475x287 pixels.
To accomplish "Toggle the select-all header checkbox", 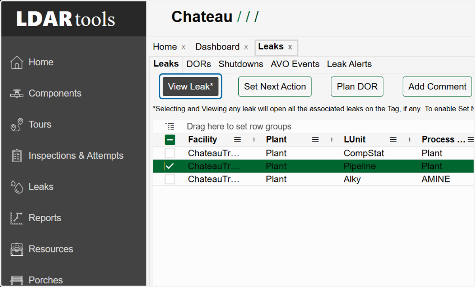I will pyautogui.click(x=170, y=140).
